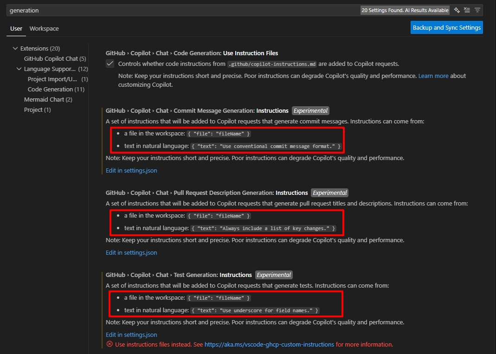Collapse the Extensions tree group

click(16, 48)
